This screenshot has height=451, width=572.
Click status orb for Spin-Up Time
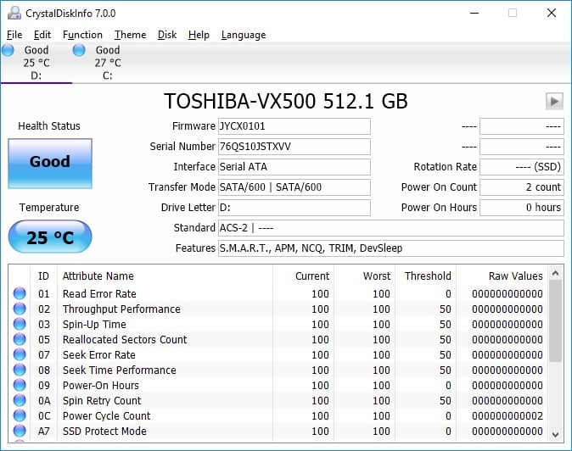tap(20, 324)
